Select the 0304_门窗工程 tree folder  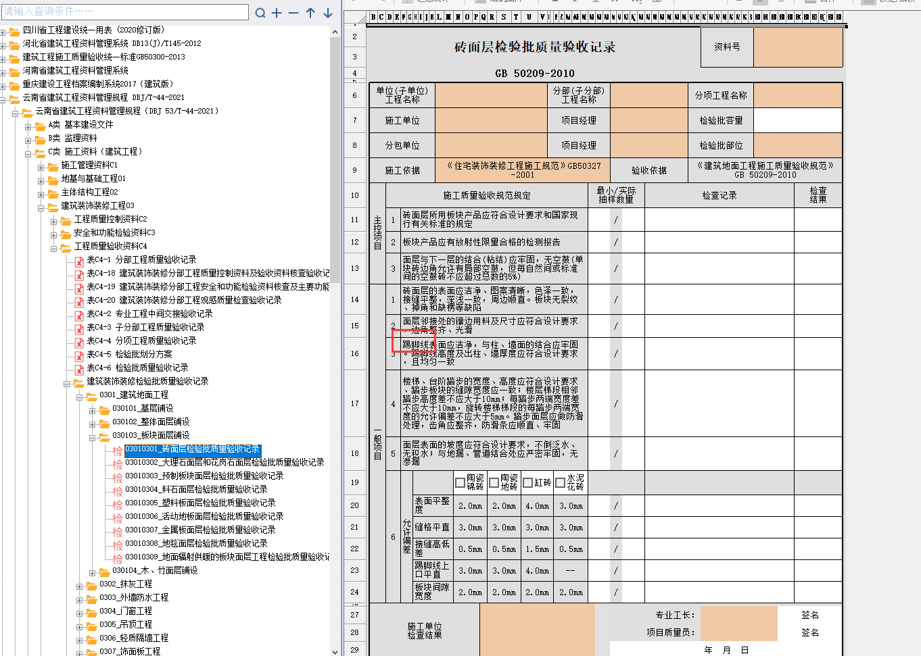(x=126, y=611)
